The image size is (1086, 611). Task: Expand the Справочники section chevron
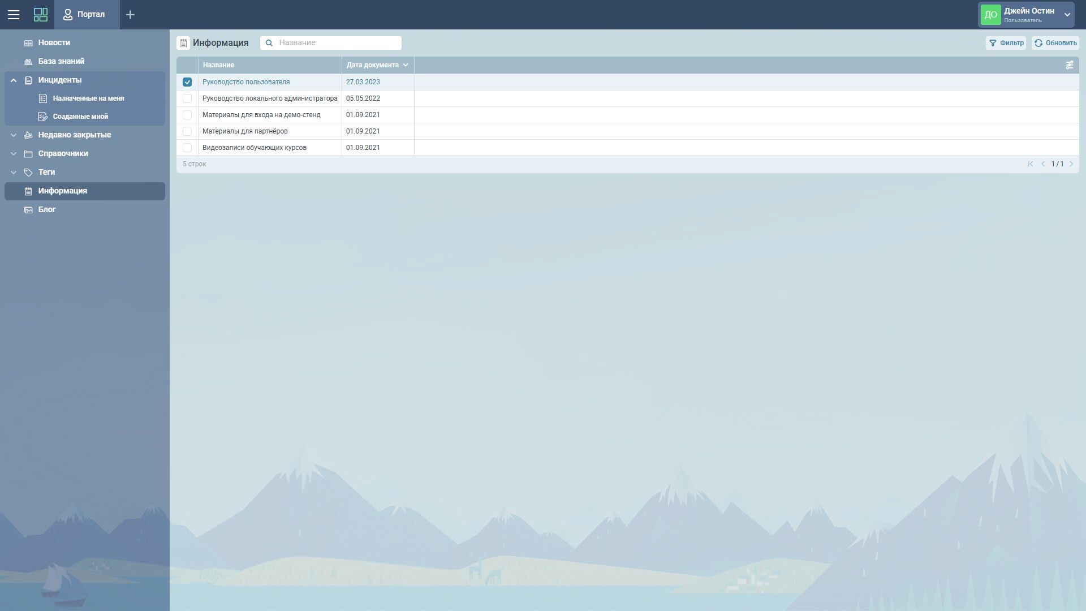pos(14,154)
